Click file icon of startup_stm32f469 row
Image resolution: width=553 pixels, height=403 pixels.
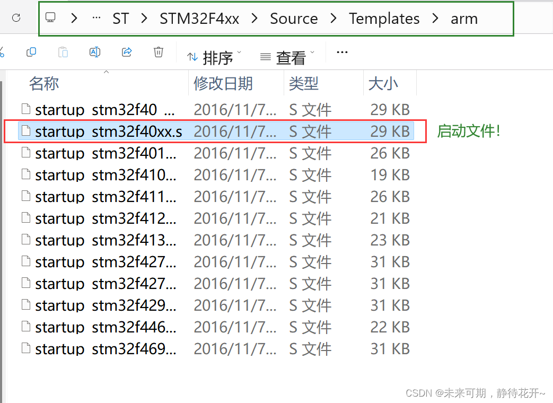click(26, 348)
